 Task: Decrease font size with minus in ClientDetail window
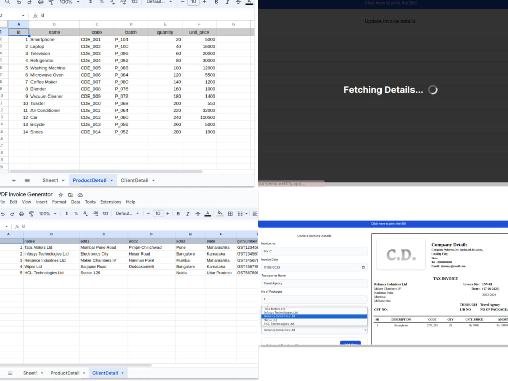click(x=148, y=214)
